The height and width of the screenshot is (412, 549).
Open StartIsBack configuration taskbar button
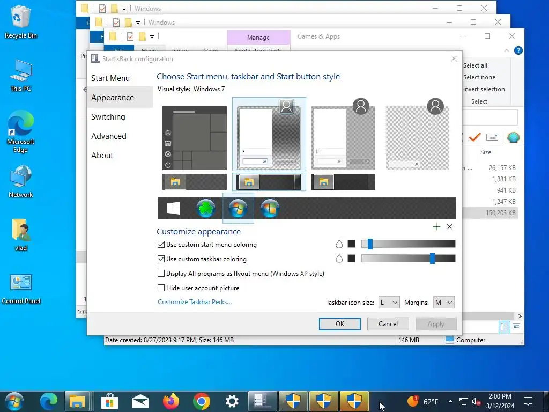pyautogui.click(x=262, y=401)
